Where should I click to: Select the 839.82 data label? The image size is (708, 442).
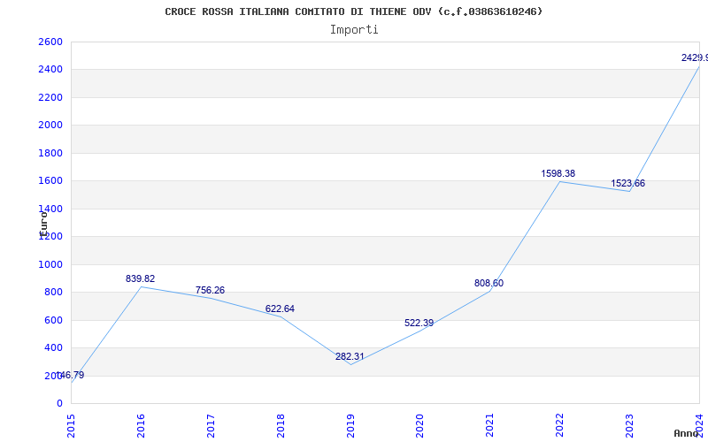coord(140,278)
